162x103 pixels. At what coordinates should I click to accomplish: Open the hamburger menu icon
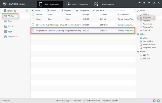click(144, 2)
